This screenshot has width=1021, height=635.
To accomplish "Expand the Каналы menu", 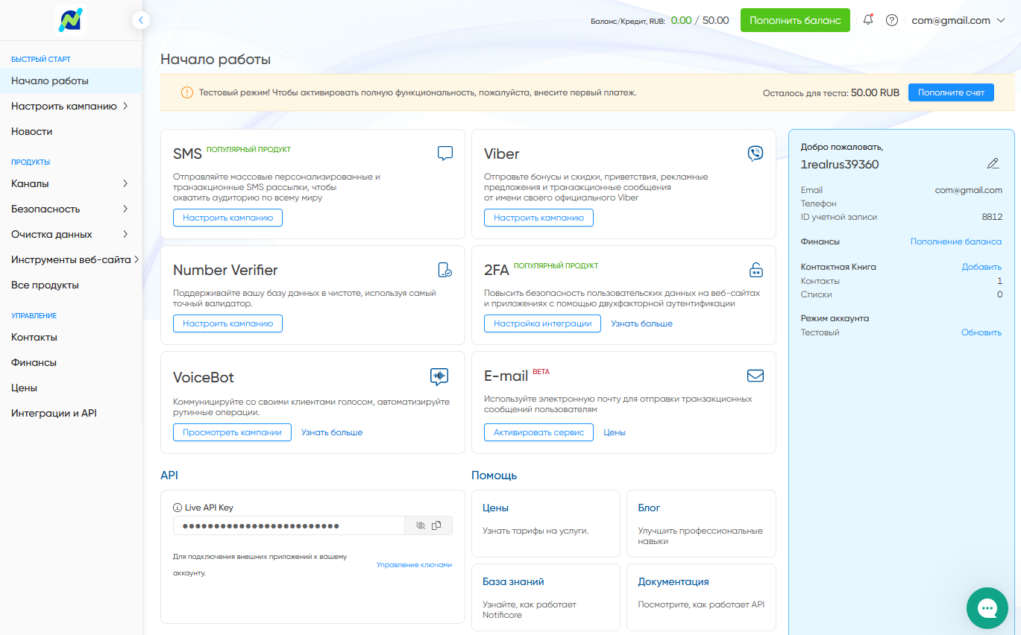I will pyautogui.click(x=71, y=183).
